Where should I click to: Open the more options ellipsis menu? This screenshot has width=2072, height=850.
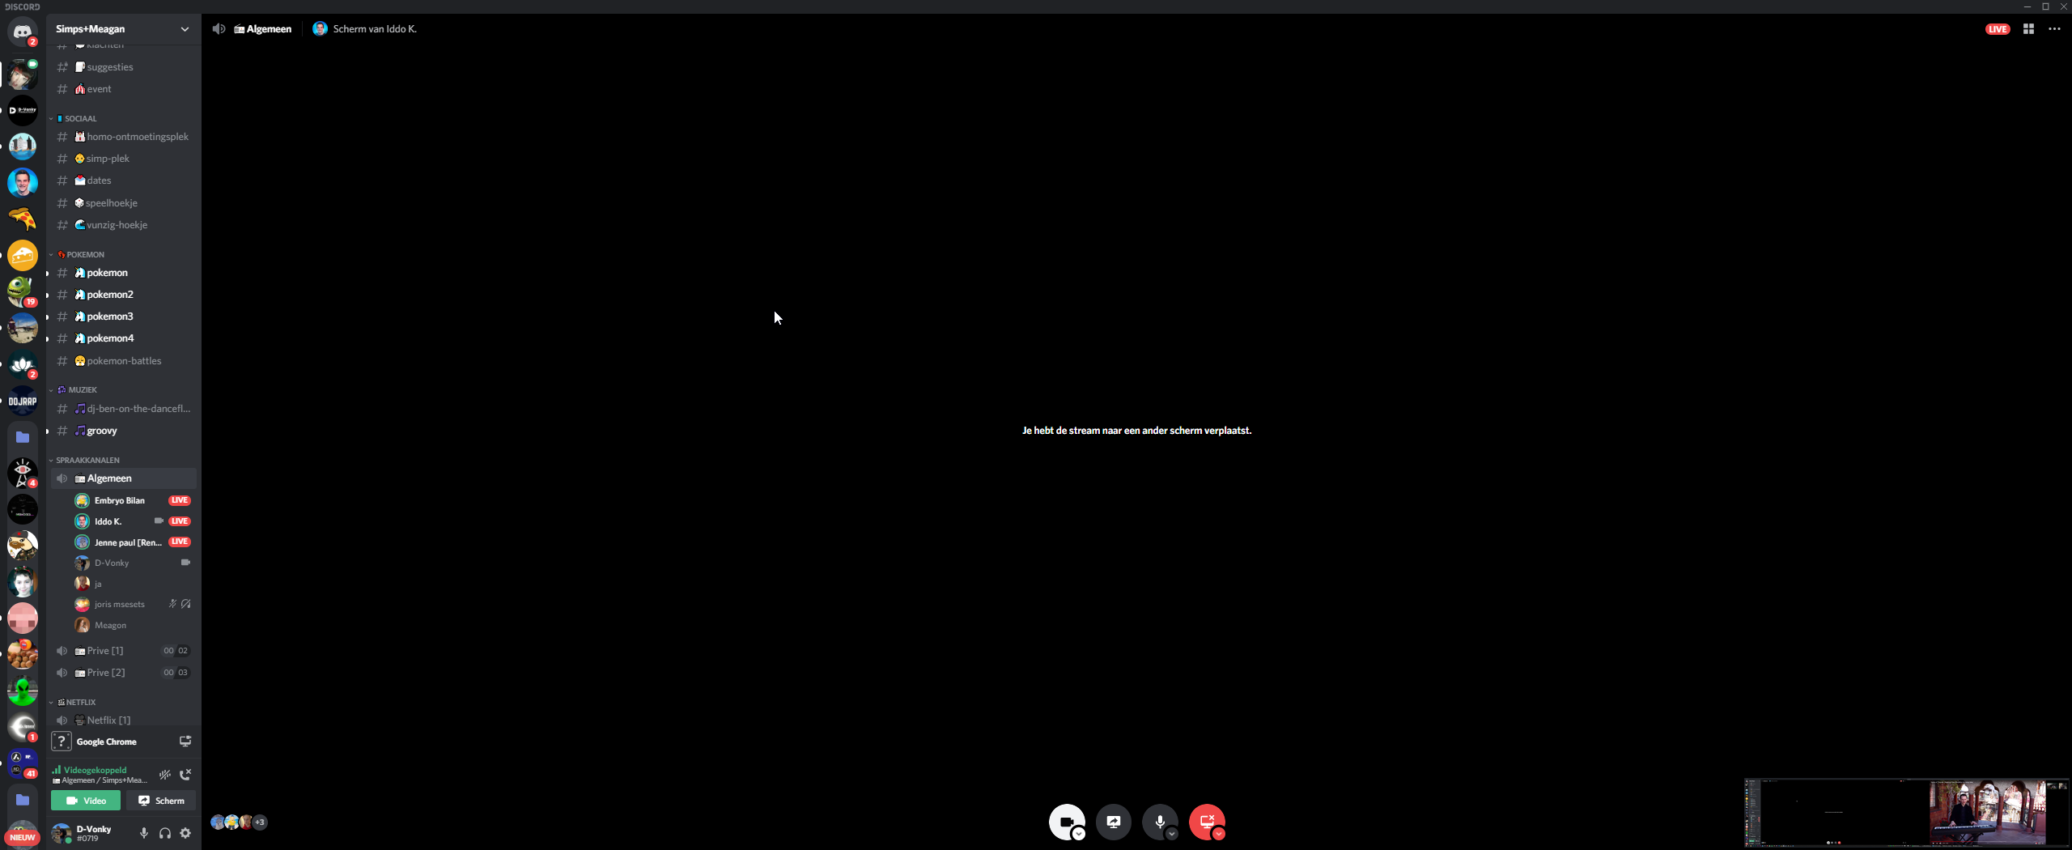tap(2054, 29)
